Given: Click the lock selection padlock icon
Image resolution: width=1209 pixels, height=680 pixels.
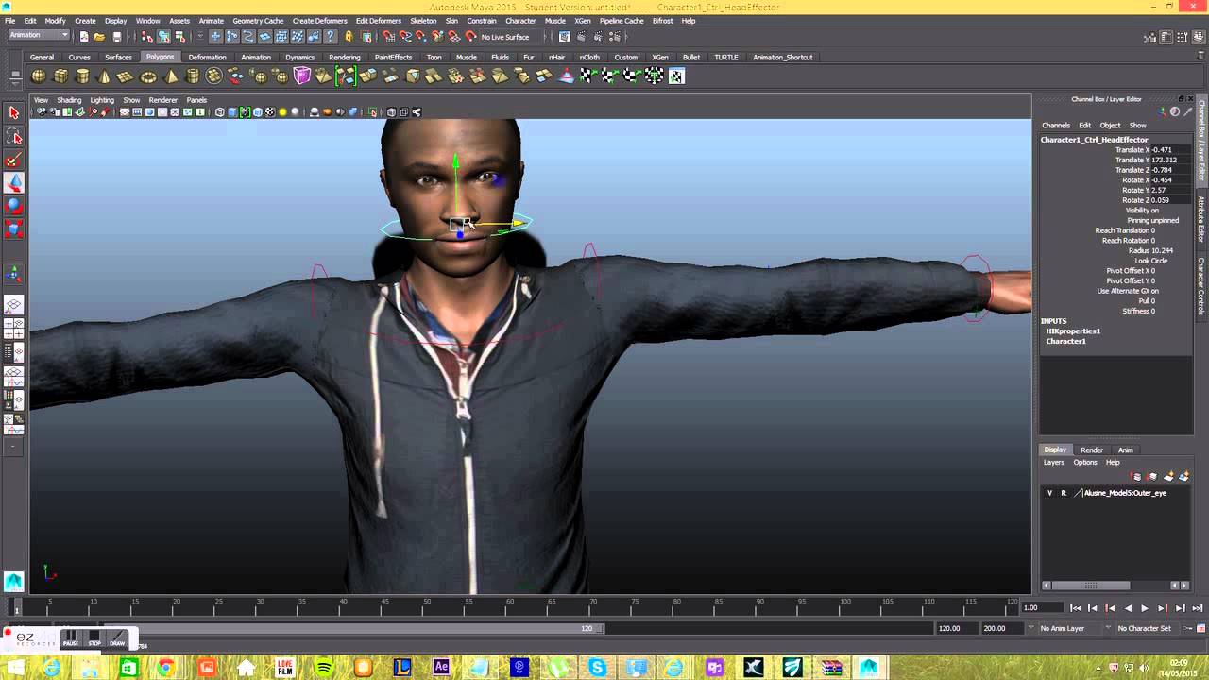Looking at the screenshot, I should [349, 37].
